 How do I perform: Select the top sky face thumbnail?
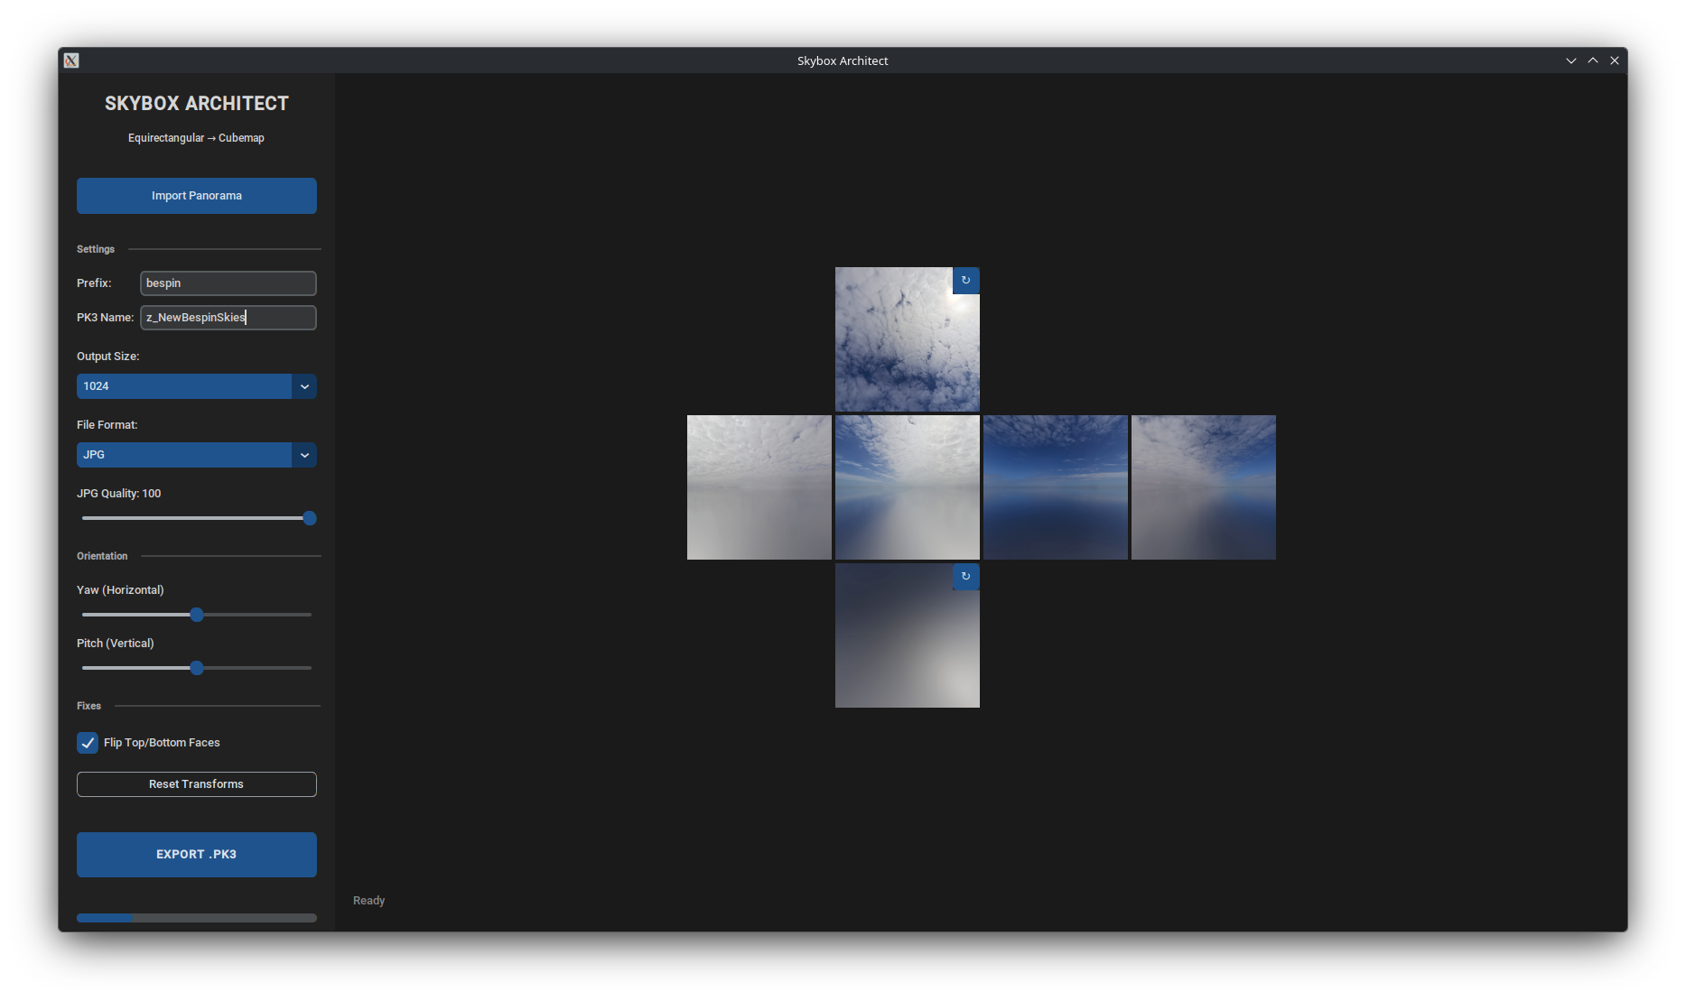[x=907, y=339]
